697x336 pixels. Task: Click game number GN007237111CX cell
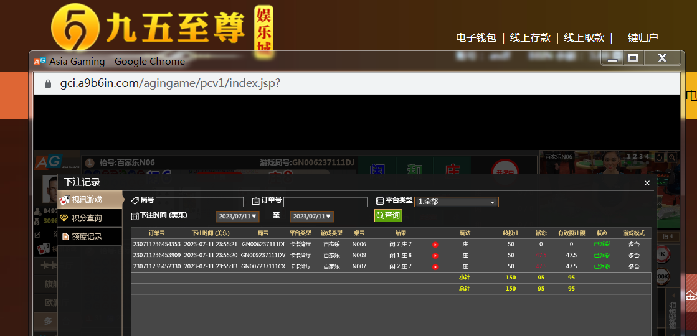[x=263, y=266]
